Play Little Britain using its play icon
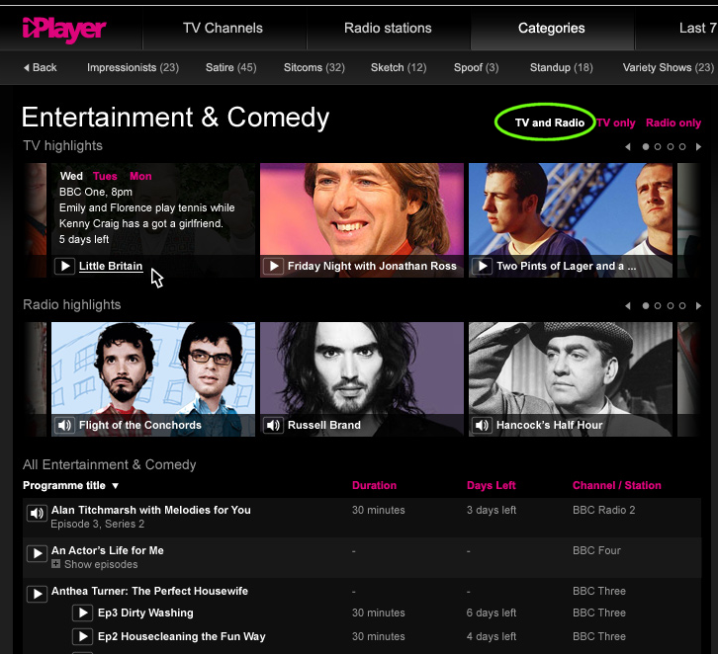Image resolution: width=718 pixels, height=654 pixels. tap(64, 267)
